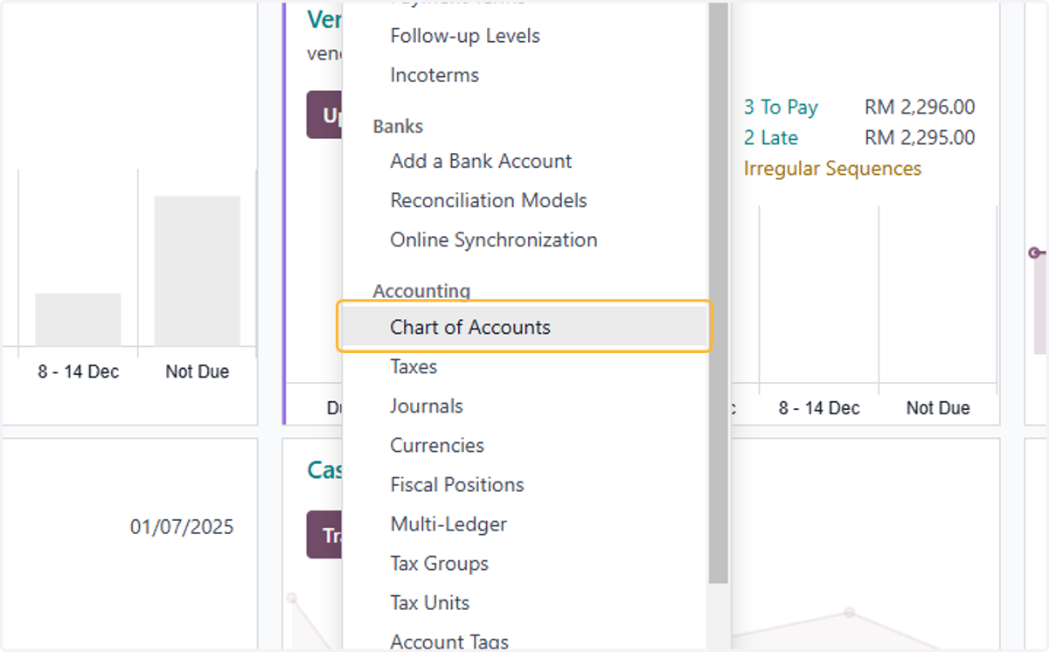Open Incoterms menu entry
The height and width of the screenshot is (652, 1049).
pyautogui.click(x=434, y=75)
